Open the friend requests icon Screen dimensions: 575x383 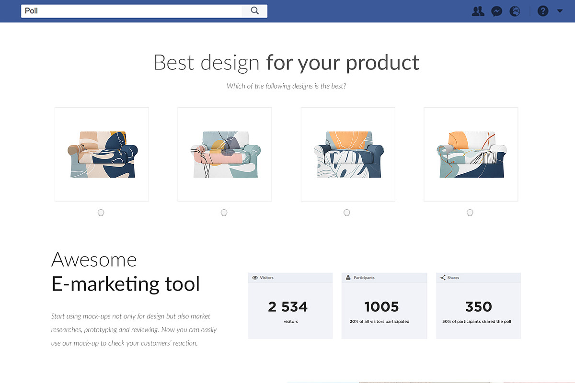(x=478, y=11)
